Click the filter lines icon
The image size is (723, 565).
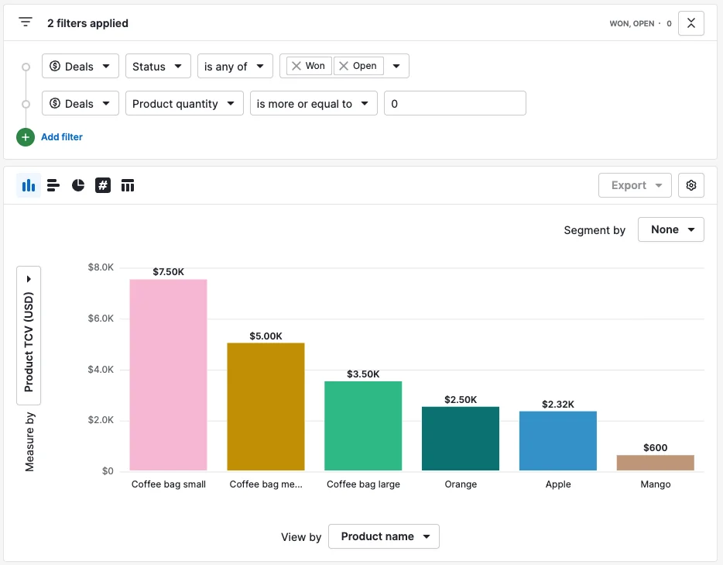(26, 22)
